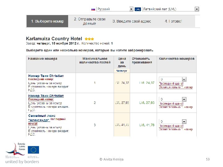The width and height of the screenshot is (223, 167).
Task: Click the three-star hotel rating icon
Action: point(89,39)
